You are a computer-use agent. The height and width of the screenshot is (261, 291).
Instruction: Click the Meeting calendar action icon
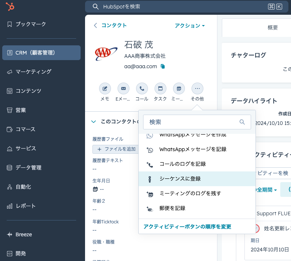pyautogui.click(x=179, y=89)
